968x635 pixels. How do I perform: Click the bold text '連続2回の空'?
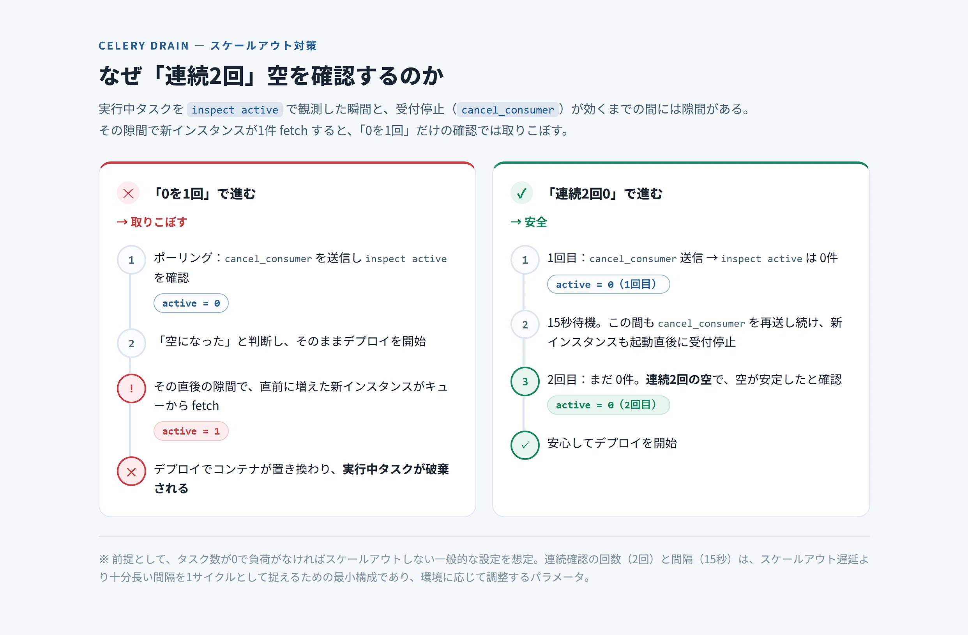coord(679,380)
